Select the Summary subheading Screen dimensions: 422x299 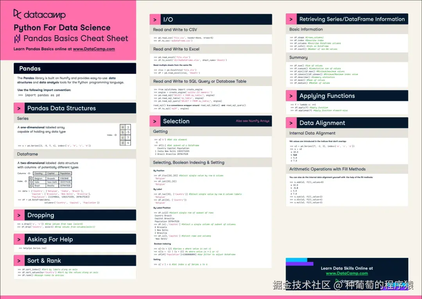[299, 58]
